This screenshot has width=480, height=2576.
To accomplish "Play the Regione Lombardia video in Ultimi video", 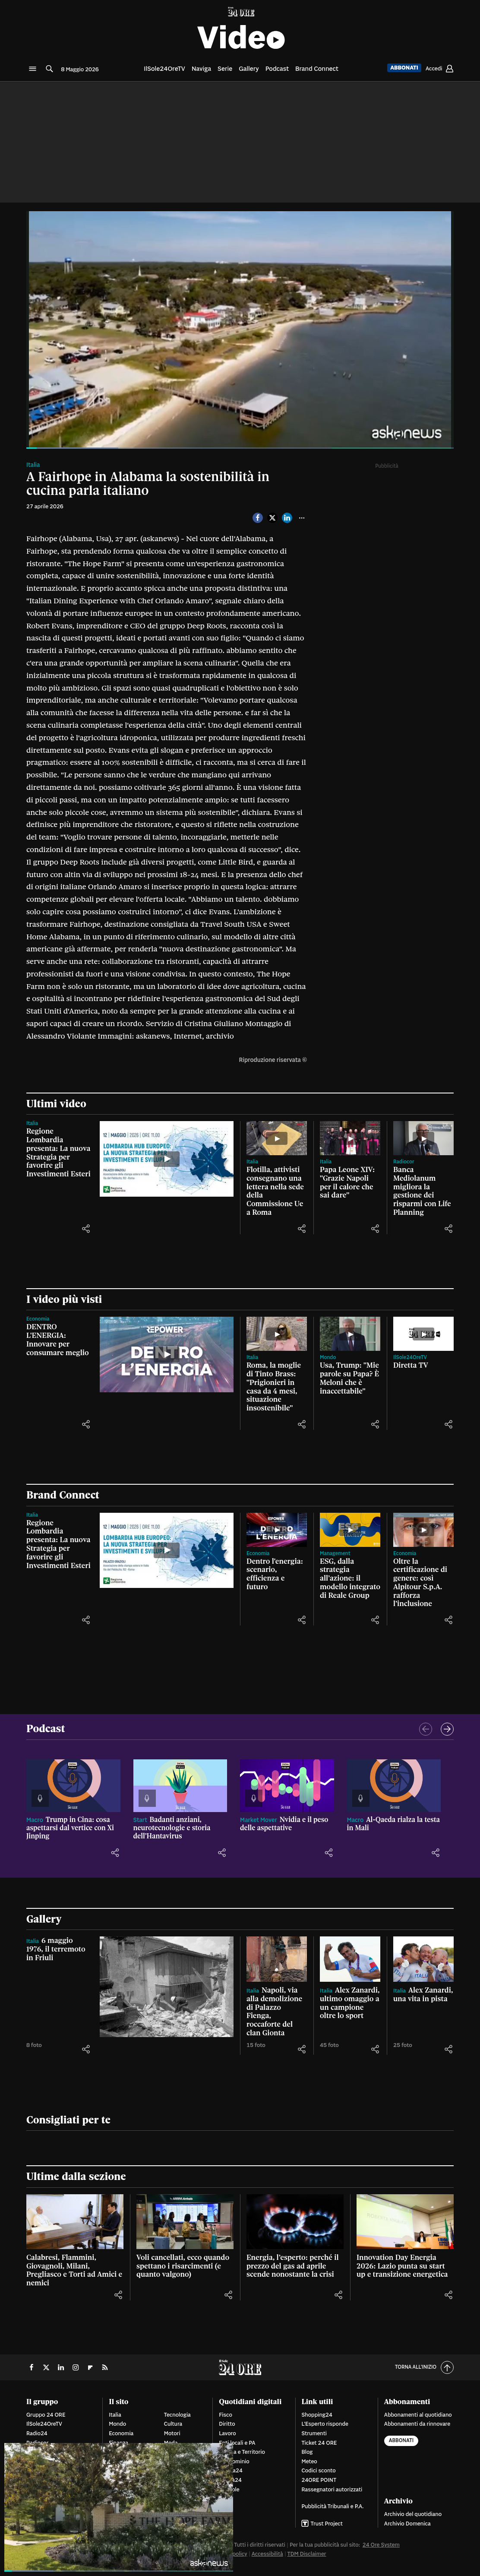I will coord(166,1159).
